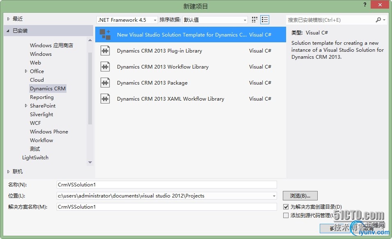
Task: Select the 测试 category
Action: (35, 149)
